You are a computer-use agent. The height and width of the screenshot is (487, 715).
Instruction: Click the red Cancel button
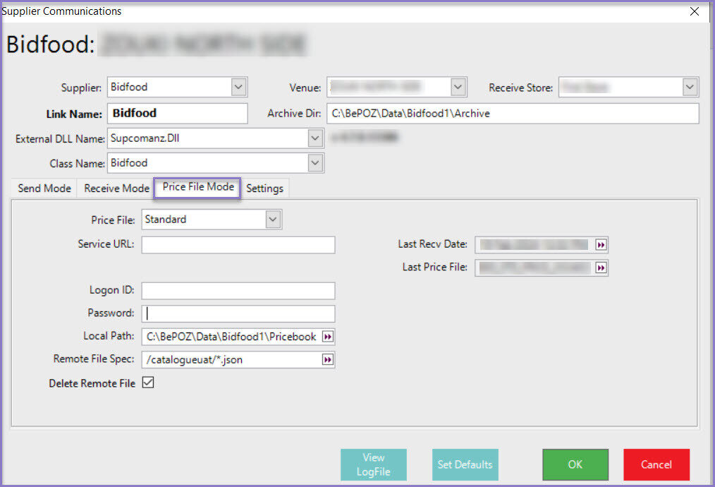656,464
